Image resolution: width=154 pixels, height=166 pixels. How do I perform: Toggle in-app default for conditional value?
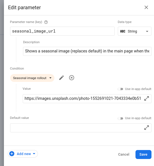[x=120, y=89]
